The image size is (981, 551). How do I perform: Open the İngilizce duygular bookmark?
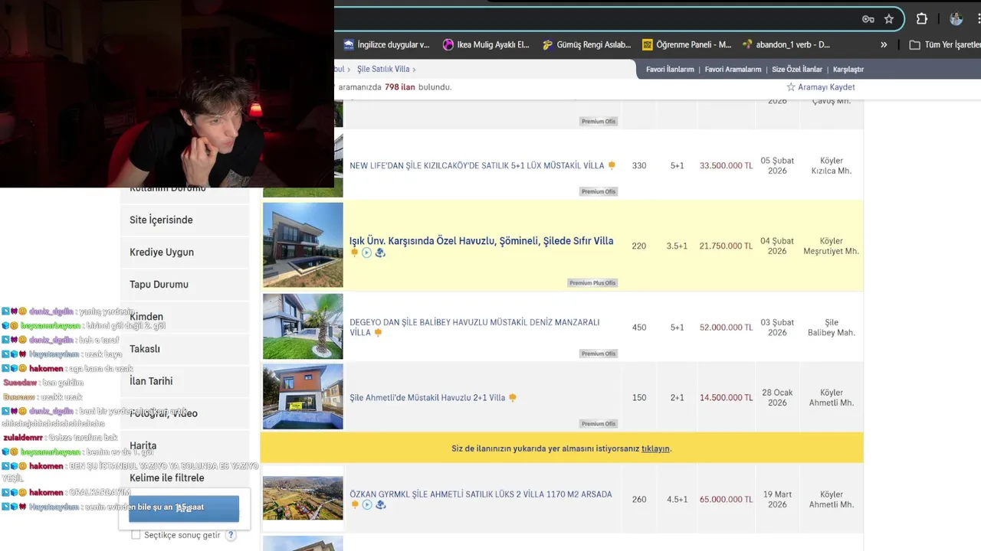coord(386,44)
